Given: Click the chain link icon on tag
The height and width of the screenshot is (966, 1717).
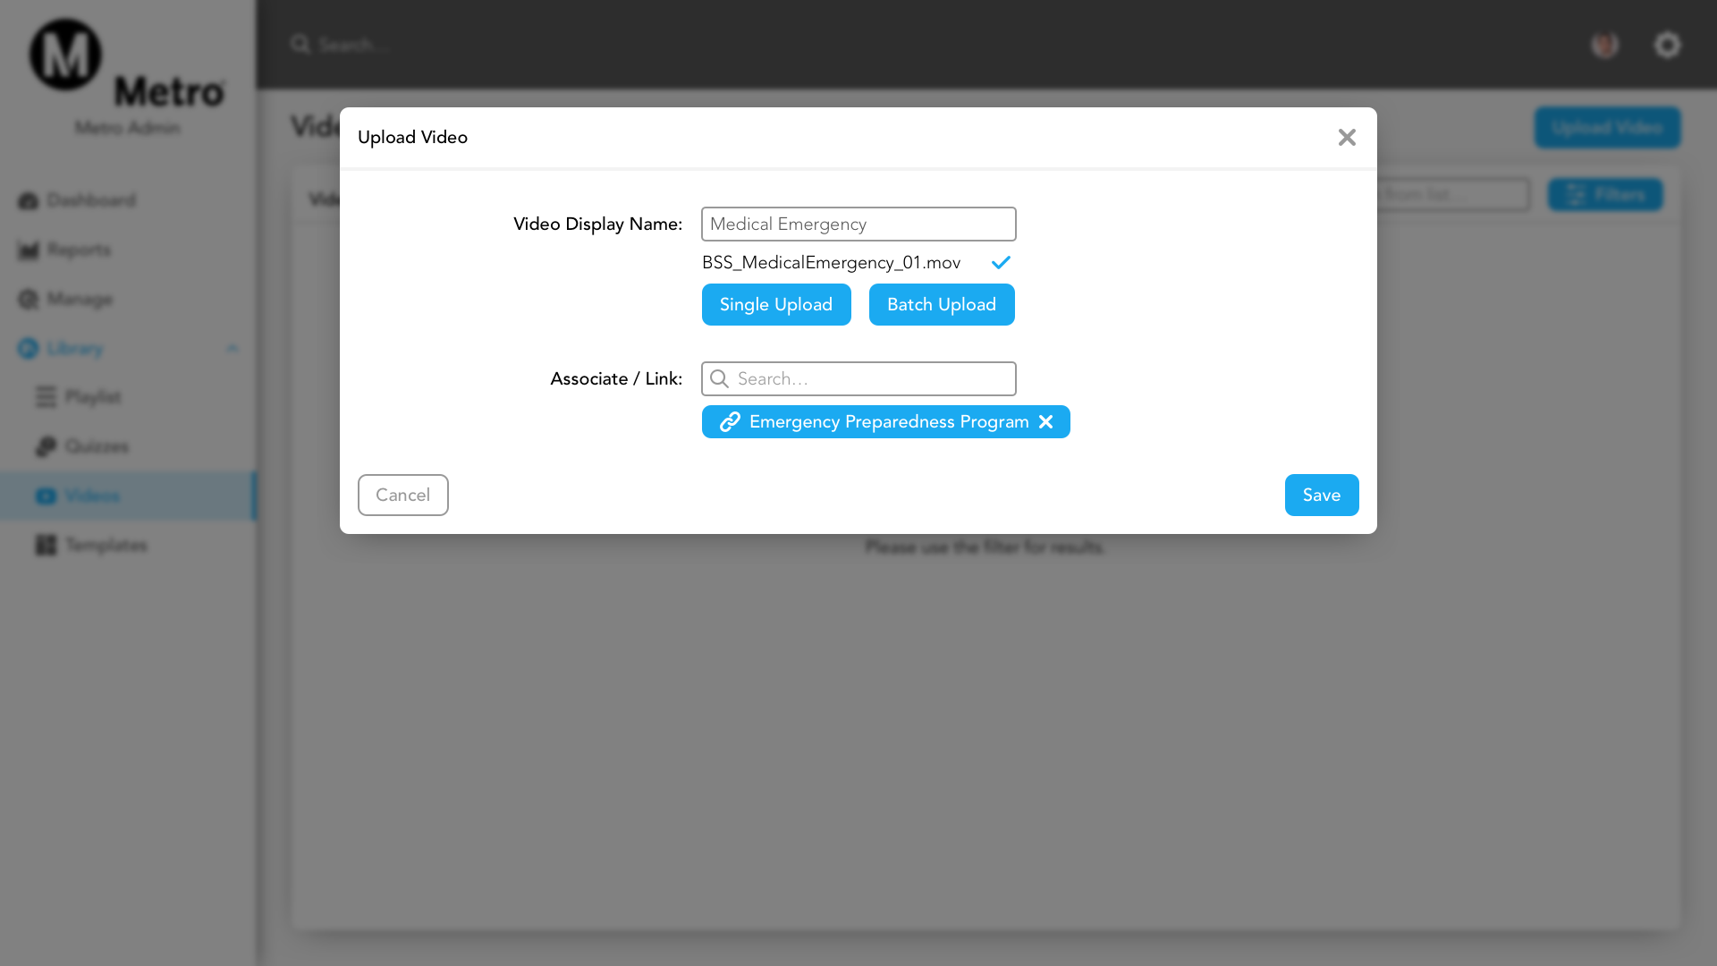Looking at the screenshot, I should [x=730, y=421].
